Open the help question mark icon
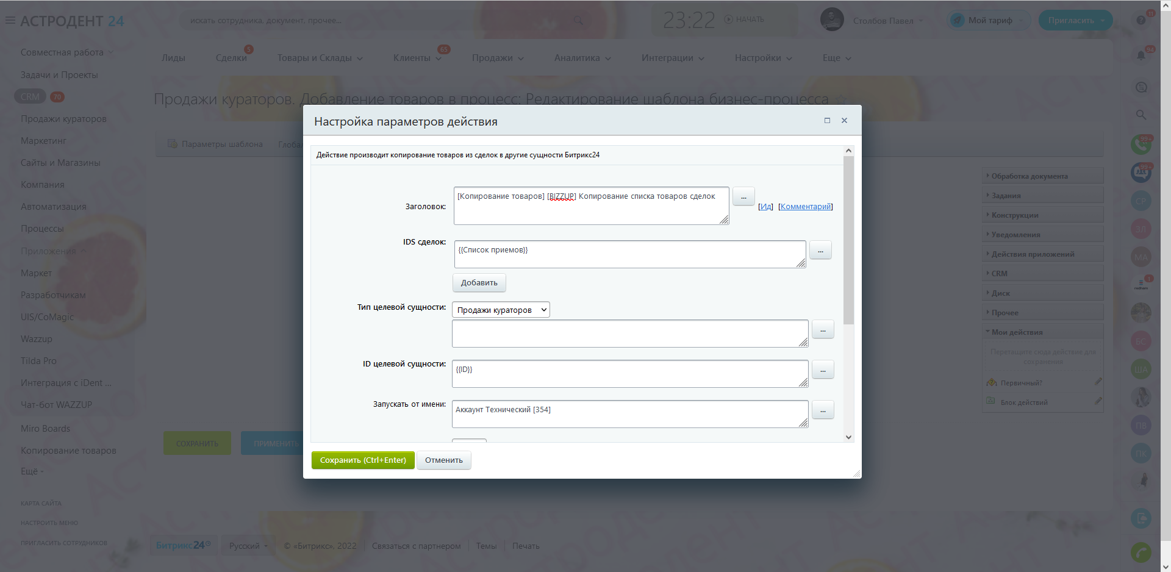 pos(1141,20)
